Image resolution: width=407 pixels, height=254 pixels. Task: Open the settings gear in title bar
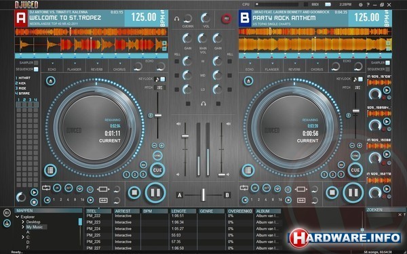[x=361, y=5]
